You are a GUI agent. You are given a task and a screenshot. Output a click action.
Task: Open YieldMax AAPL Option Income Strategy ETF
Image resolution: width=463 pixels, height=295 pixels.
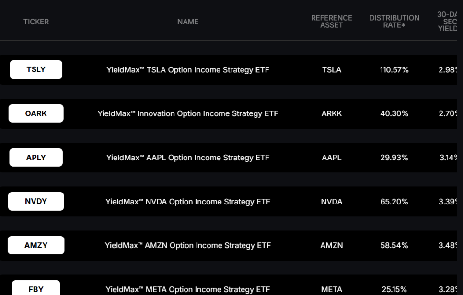(x=188, y=158)
